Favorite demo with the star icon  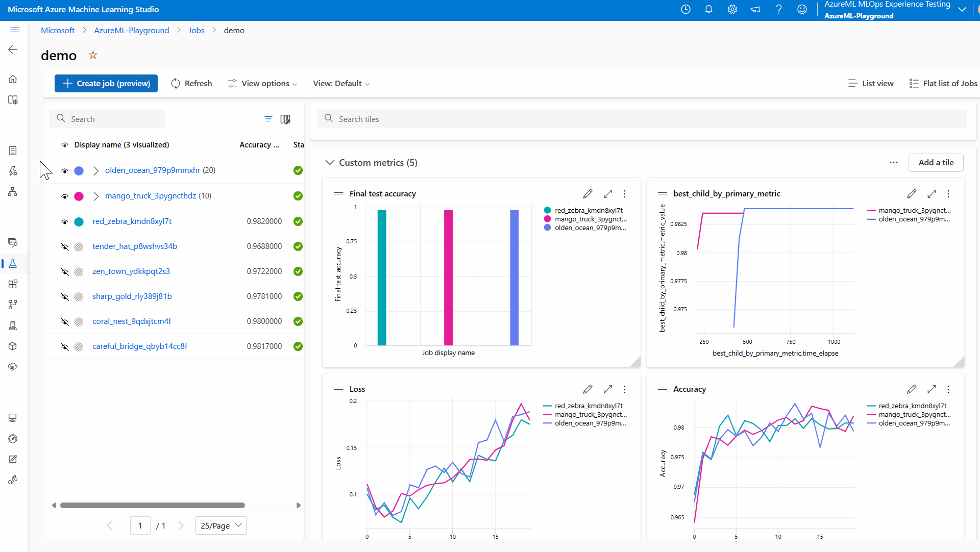93,55
